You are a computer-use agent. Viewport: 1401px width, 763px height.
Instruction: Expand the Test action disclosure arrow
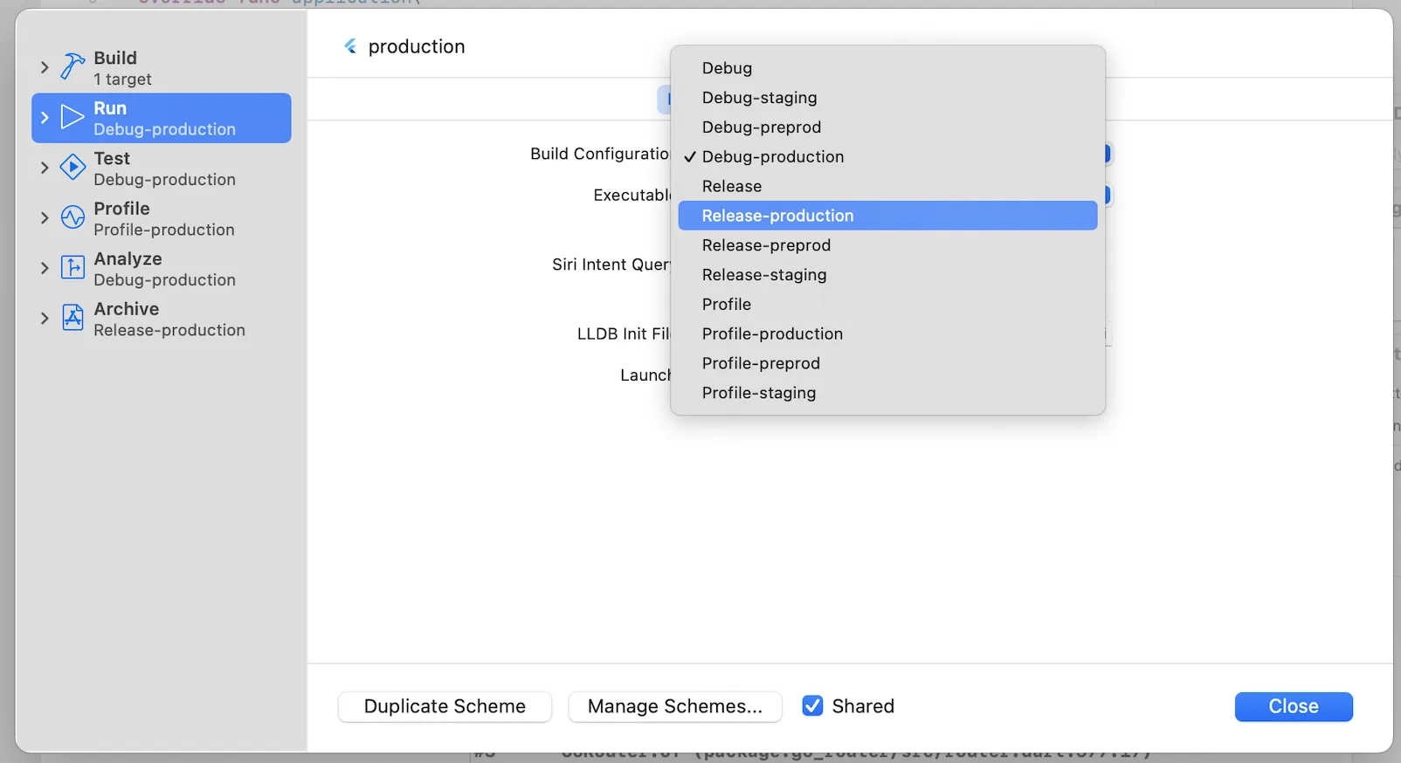[x=45, y=168]
